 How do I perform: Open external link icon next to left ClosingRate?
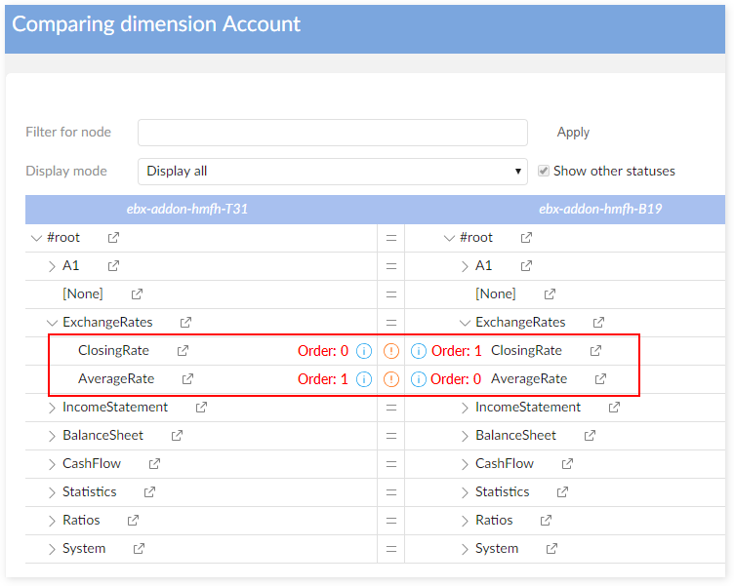(x=183, y=351)
